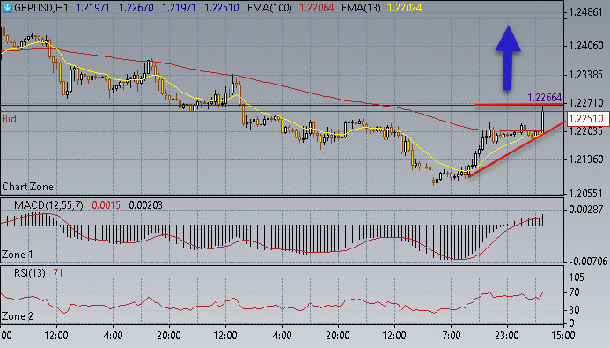Click the 23:00 time axis marker
The height and width of the screenshot is (348, 610).
tap(507, 335)
